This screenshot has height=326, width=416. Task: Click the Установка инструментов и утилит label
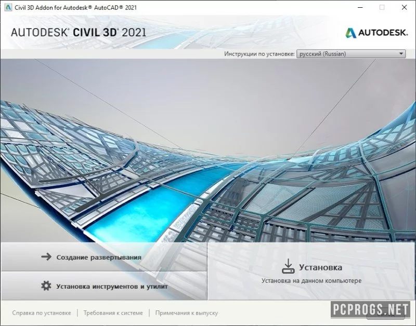tap(112, 286)
